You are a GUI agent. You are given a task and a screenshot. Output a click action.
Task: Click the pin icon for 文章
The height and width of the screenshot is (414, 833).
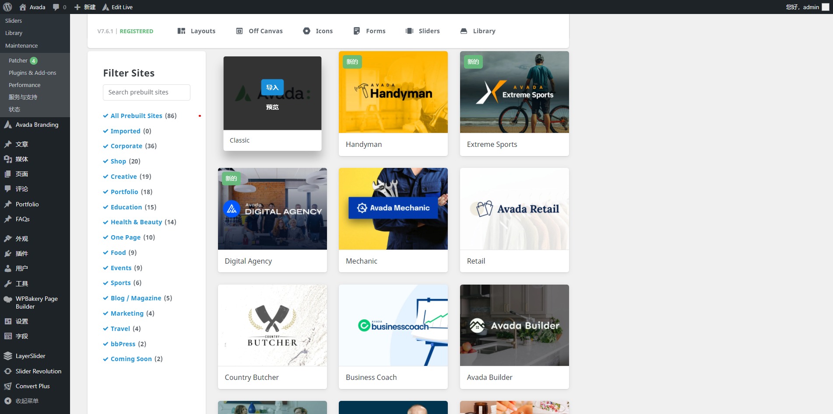[8, 144]
